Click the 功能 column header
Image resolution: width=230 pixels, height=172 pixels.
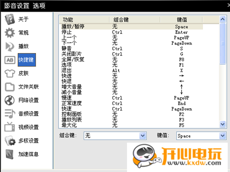(84, 20)
